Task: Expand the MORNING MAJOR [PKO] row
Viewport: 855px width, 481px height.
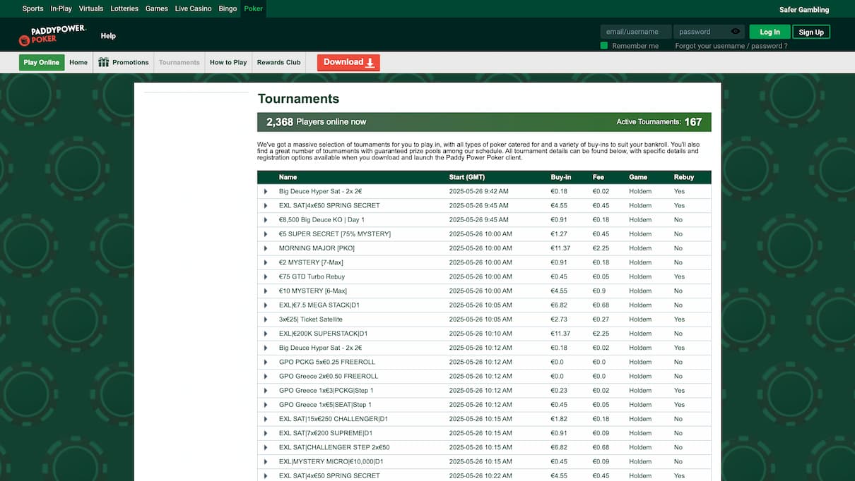Action: coord(266,248)
